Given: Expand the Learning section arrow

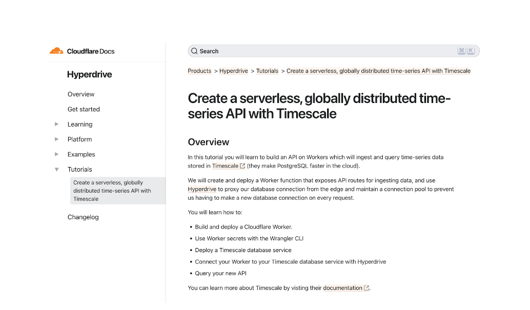Looking at the screenshot, I should pyautogui.click(x=56, y=124).
